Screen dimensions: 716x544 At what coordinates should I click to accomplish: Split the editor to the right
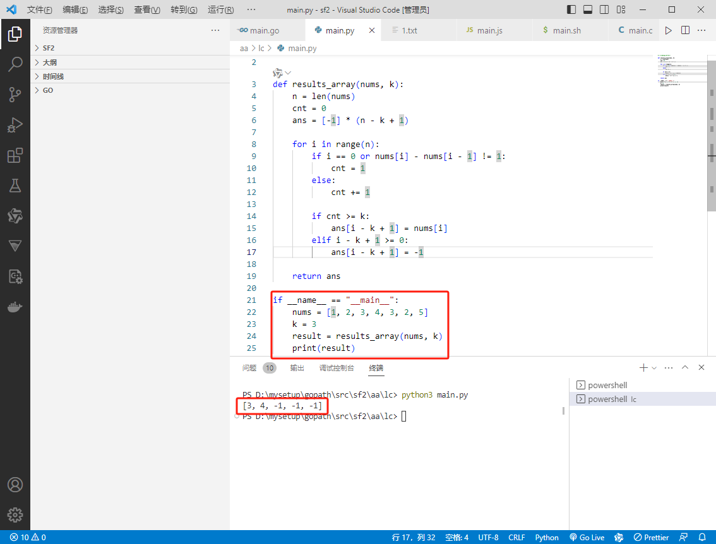(x=685, y=30)
